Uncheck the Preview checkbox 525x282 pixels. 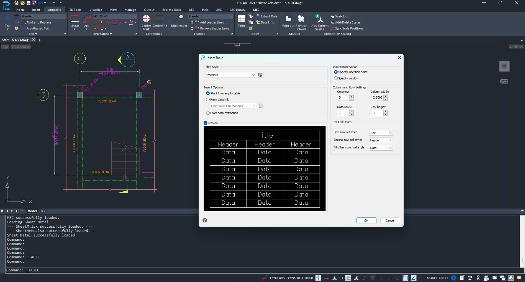(x=205, y=123)
